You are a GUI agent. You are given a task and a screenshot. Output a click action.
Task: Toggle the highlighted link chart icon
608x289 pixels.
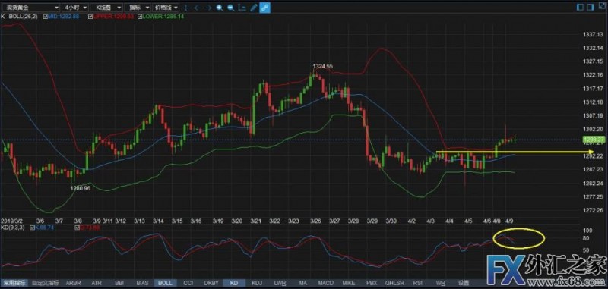point(265,8)
